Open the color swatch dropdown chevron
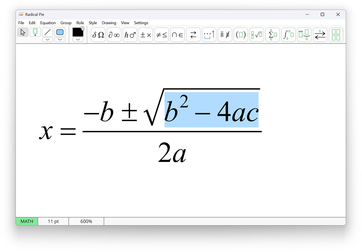 point(78,39)
